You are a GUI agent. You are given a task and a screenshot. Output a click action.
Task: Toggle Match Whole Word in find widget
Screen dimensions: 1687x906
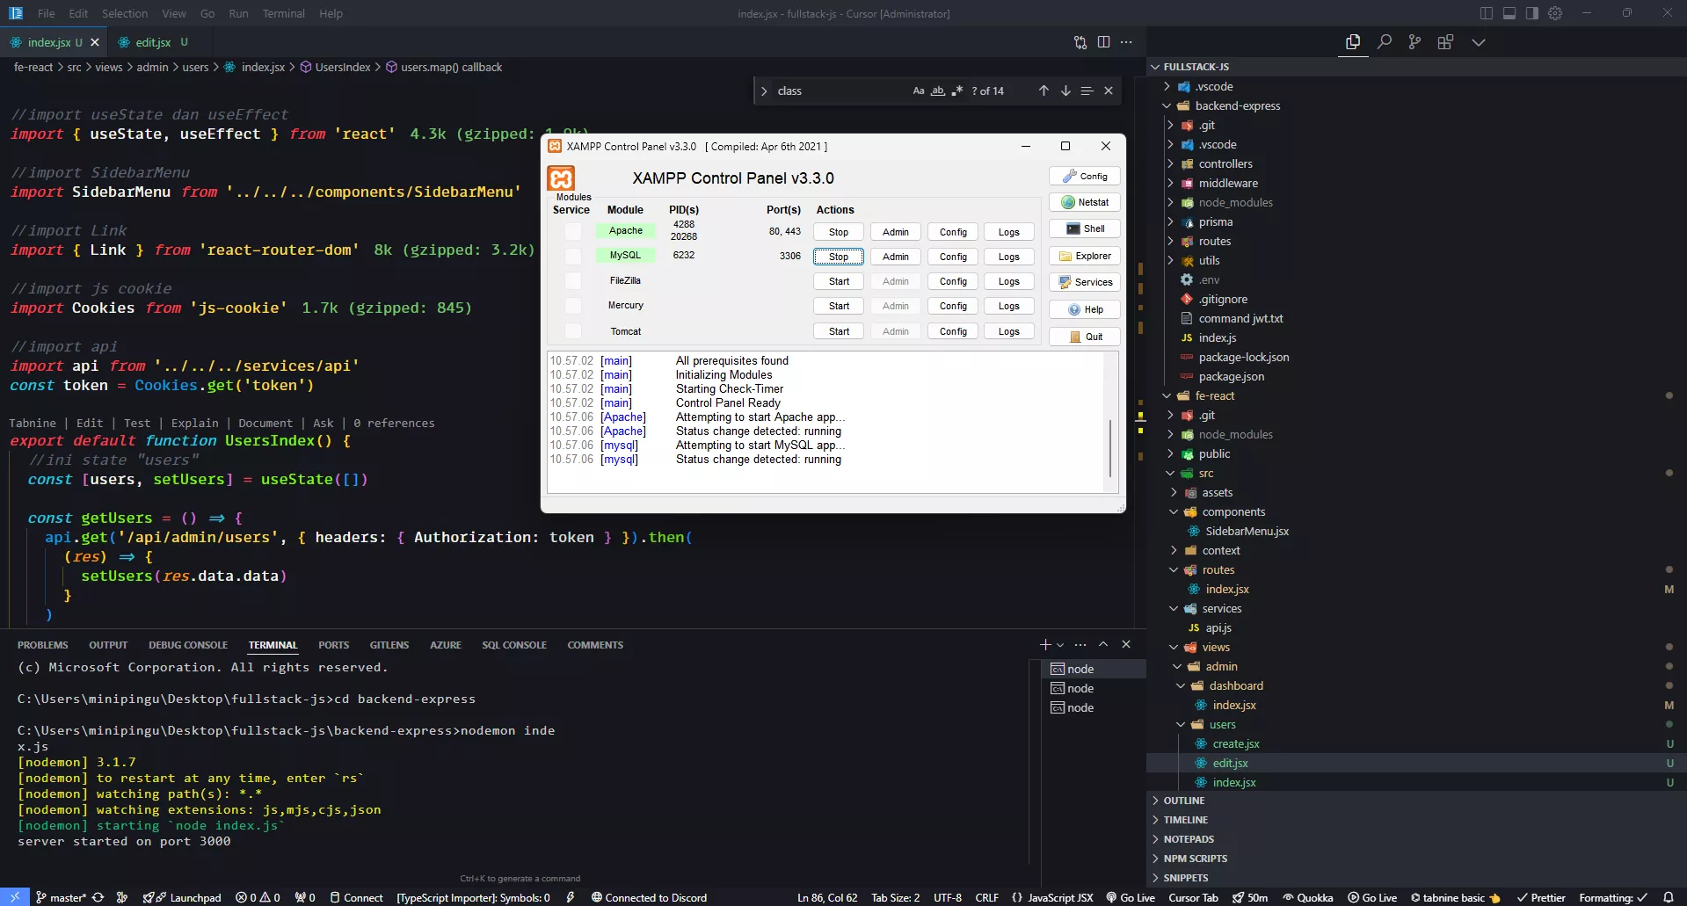938,91
